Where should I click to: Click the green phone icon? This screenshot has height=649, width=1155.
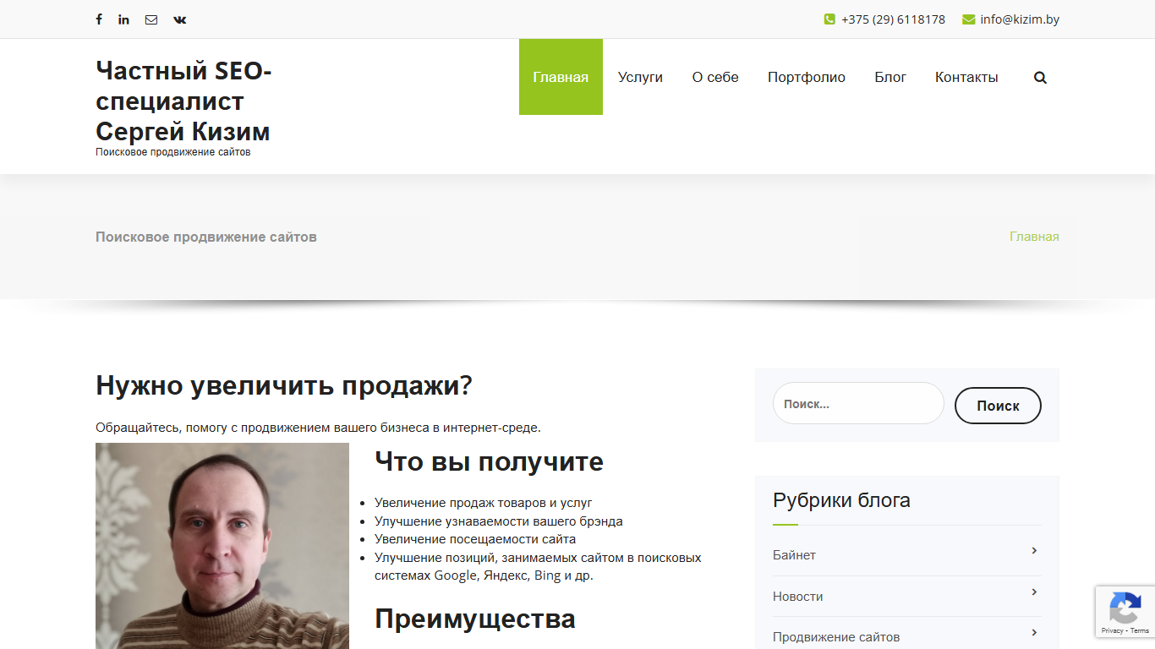(829, 19)
